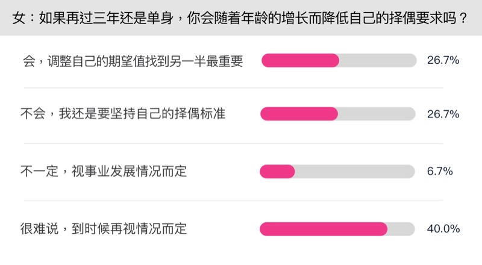Choose the "不一定，视事业发展情况而定" answer
Viewport: 482px width, 265px height.
(x=104, y=172)
